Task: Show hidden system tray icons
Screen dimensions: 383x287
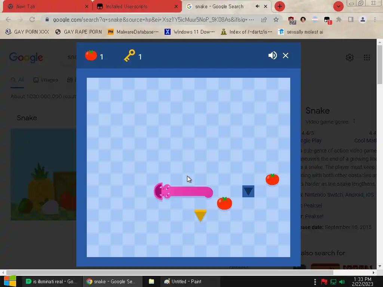Action: (x=315, y=282)
